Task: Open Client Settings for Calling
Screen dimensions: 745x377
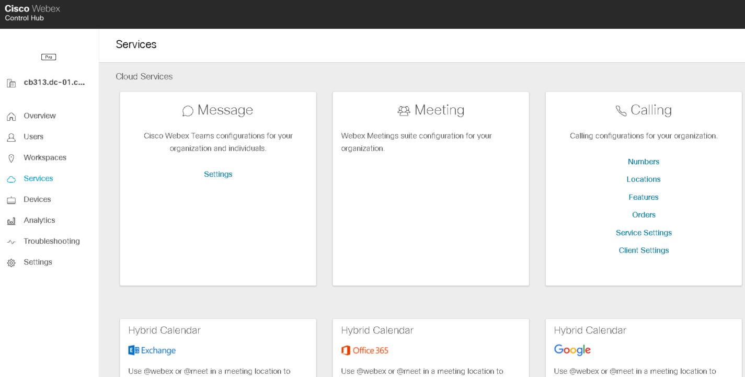Action: point(643,250)
